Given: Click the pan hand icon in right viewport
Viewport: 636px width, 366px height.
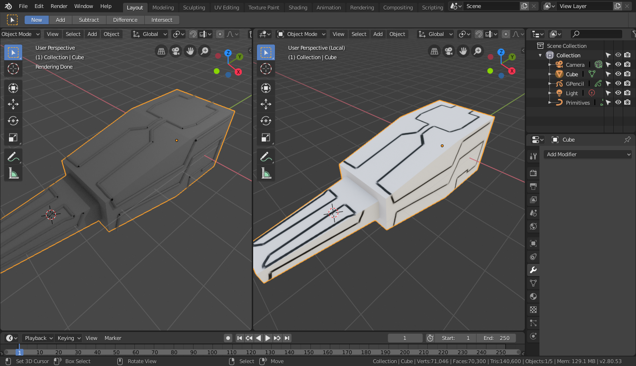Looking at the screenshot, I should pos(463,51).
